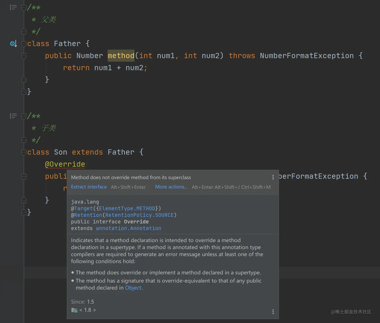The height and width of the screenshot is (323, 380).
Task: Click the rendered doc toggle icon beside 父类 comment
Action: (13, 8)
